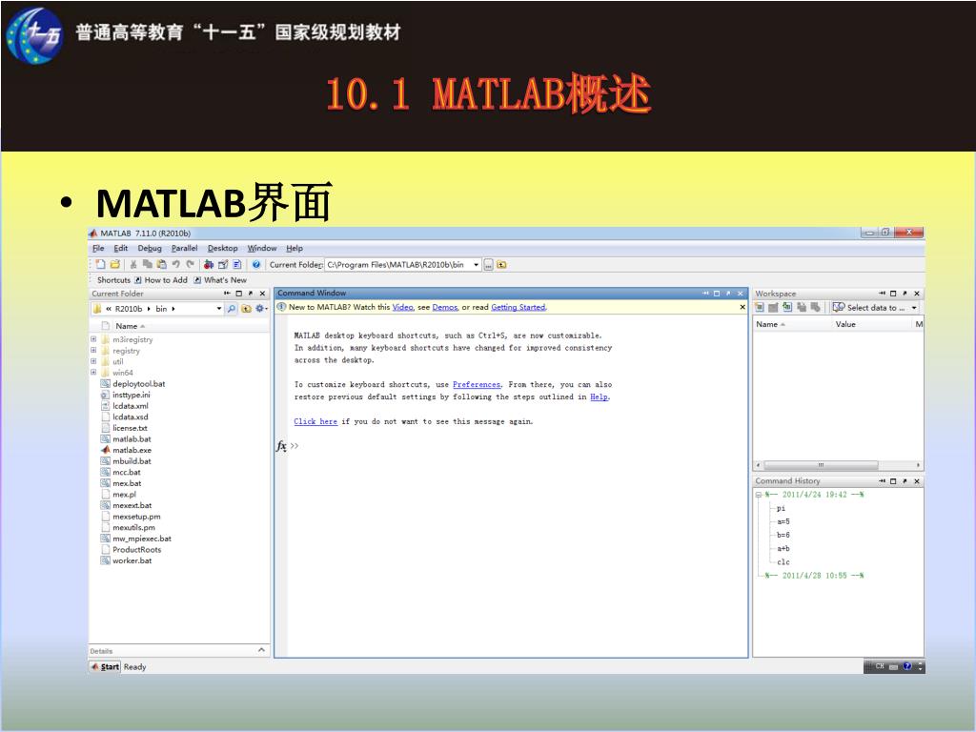Viewport: 976px width, 732px height.
Task: Click the blue Help question mark icon
Action: (256, 265)
